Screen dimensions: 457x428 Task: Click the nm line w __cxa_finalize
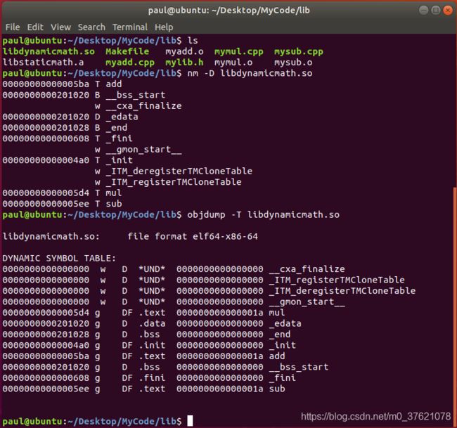(x=139, y=105)
